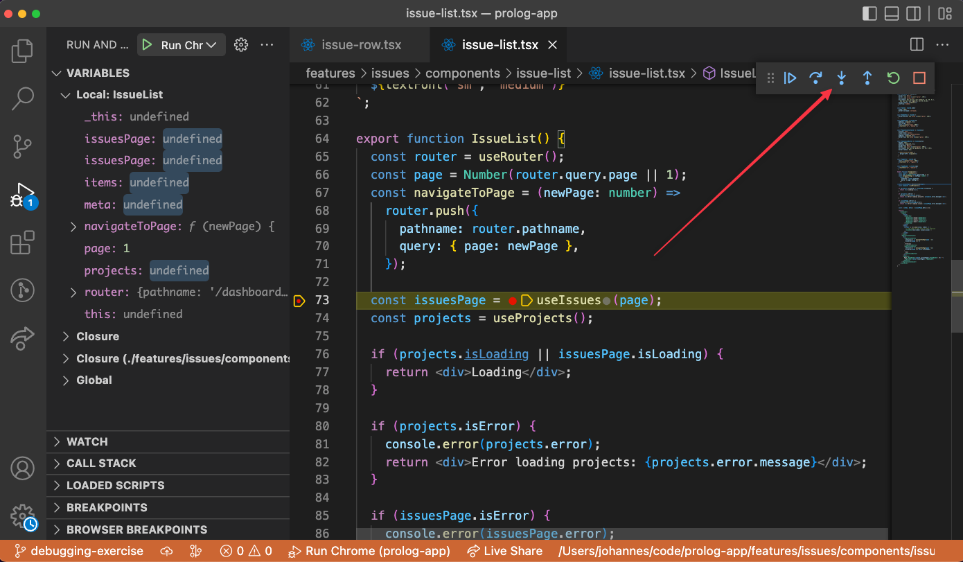963x562 pixels.
Task: Open Source Control in activity bar
Action: click(x=22, y=147)
